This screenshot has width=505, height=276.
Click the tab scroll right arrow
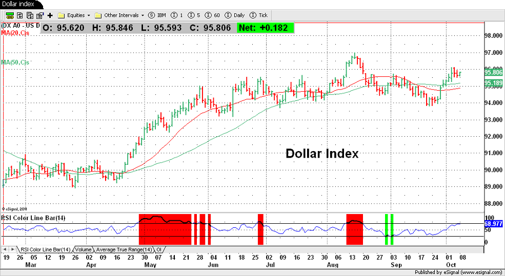coord(12,249)
